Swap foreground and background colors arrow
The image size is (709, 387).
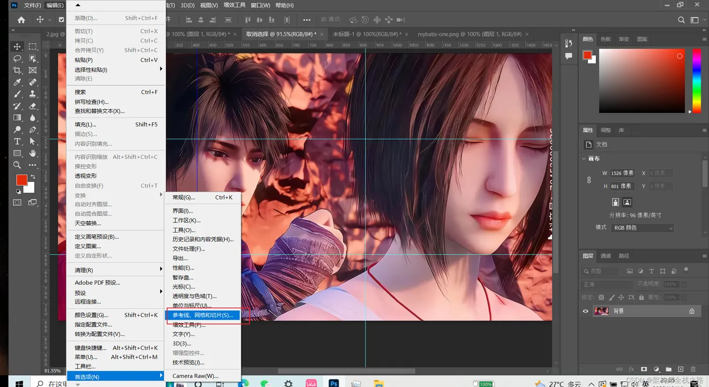click(x=33, y=176)
